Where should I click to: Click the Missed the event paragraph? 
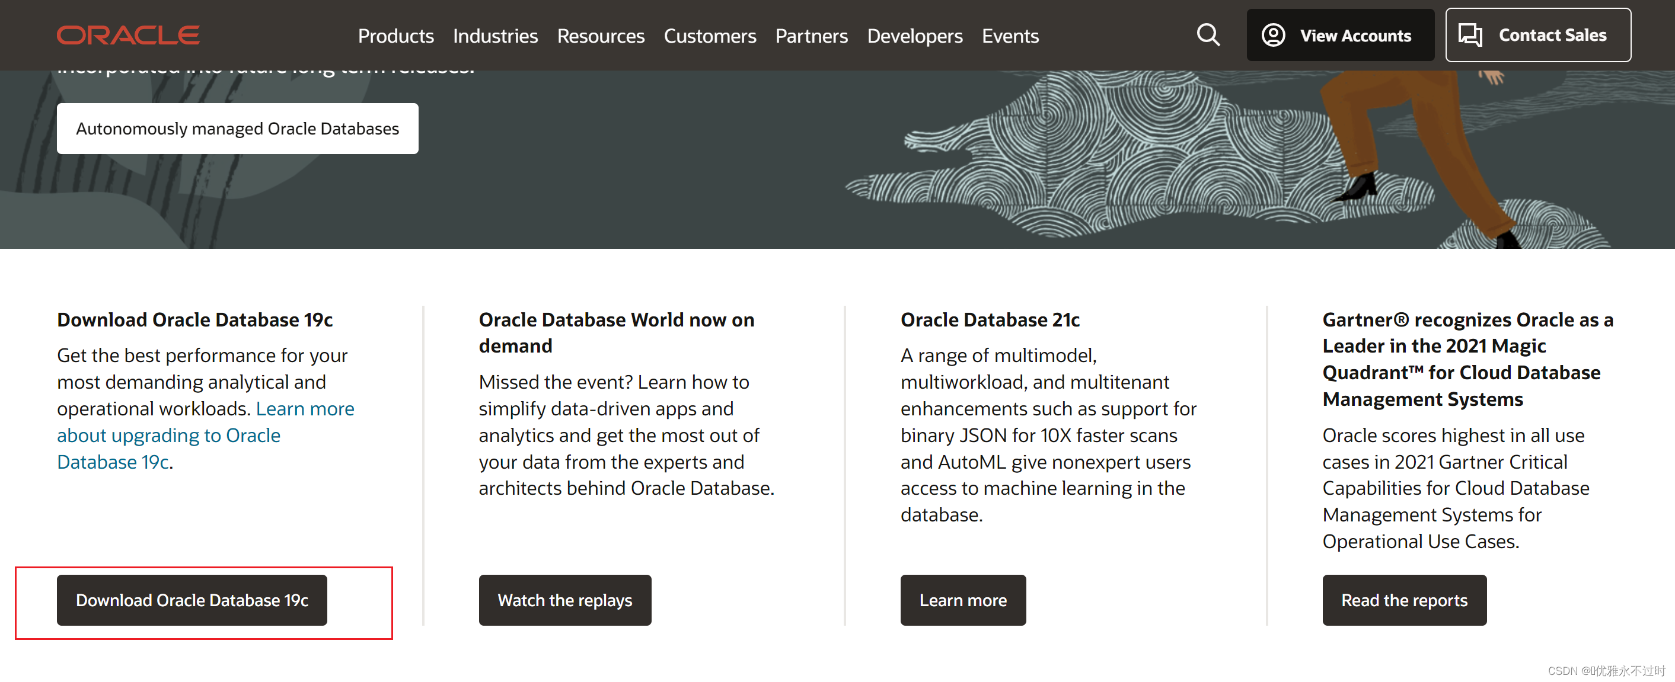(626, 435)
